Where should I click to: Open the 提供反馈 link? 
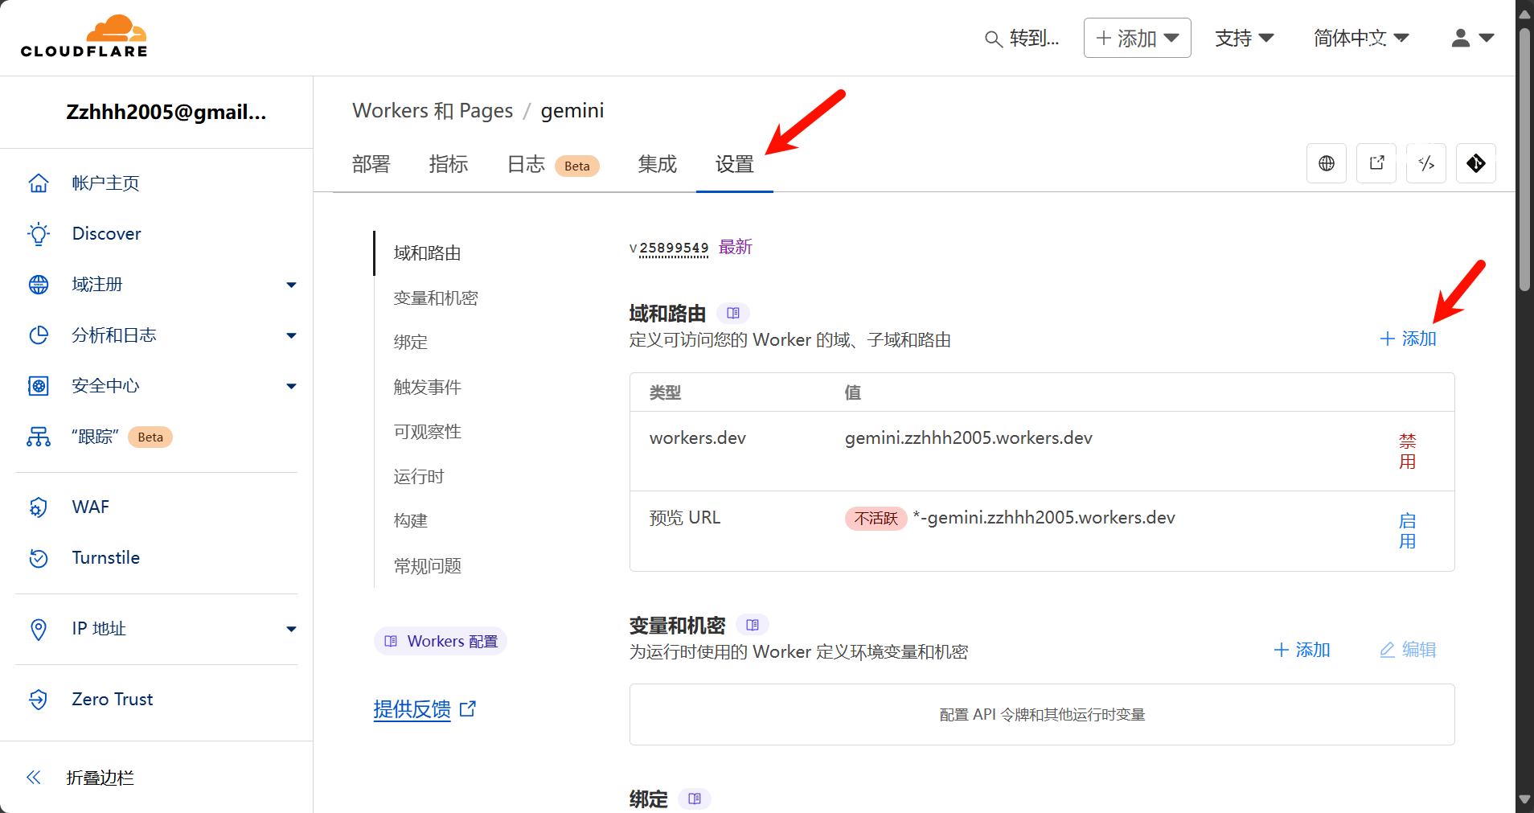click(x=412, y=708)
